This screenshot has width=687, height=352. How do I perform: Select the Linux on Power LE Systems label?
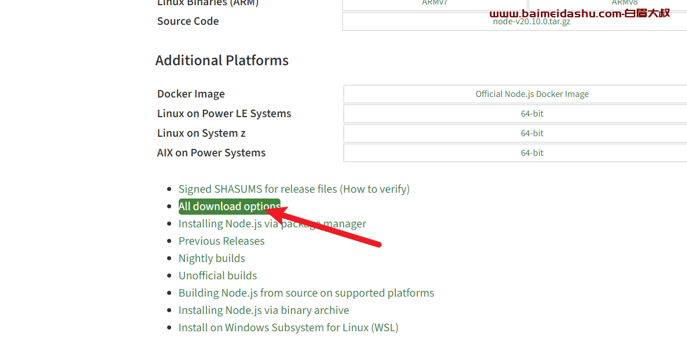224,114
